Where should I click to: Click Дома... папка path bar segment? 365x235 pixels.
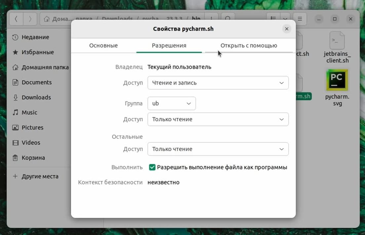coord(72,19)
